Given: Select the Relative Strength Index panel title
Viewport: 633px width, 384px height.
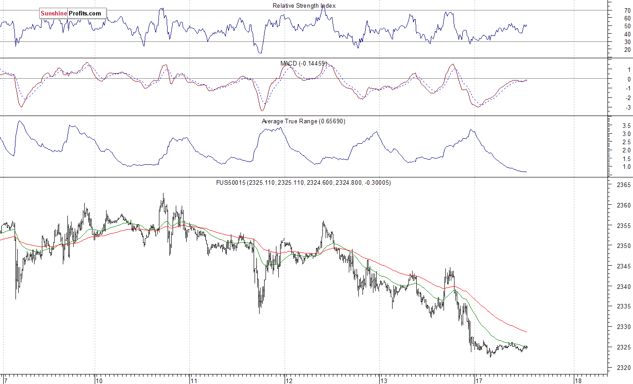Looking at the screenshot, I should [304, 5].
